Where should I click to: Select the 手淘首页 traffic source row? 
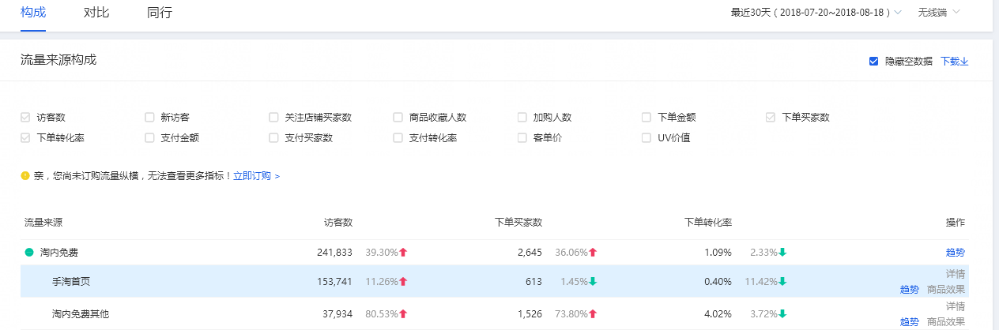[x=71, y=282]
